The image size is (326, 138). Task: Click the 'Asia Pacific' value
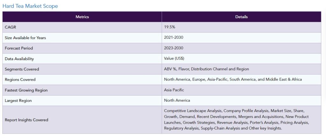(x=174, y=90)
